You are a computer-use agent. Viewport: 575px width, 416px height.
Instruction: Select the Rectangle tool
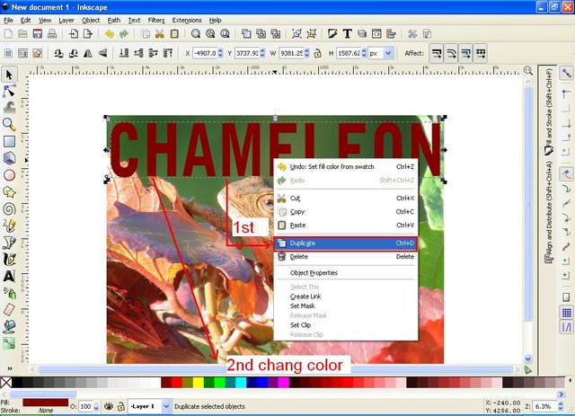[9, 141]
